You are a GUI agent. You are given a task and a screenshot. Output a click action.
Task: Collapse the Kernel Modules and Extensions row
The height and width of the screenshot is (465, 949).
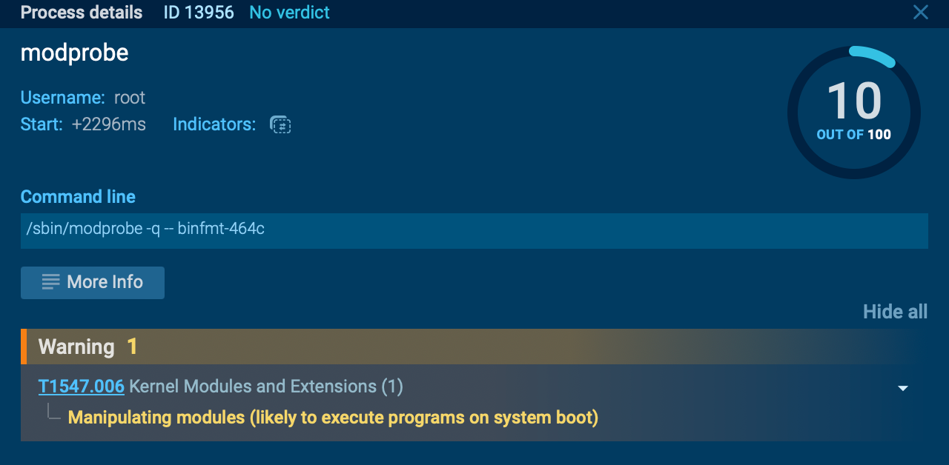click(902, 388)
